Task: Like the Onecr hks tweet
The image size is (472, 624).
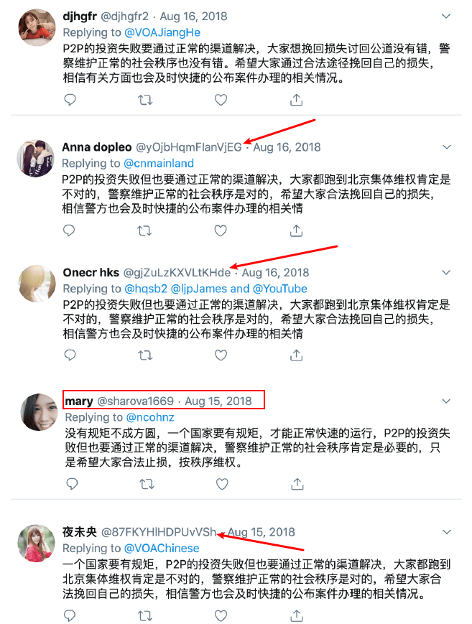Action: coord(221,355)
